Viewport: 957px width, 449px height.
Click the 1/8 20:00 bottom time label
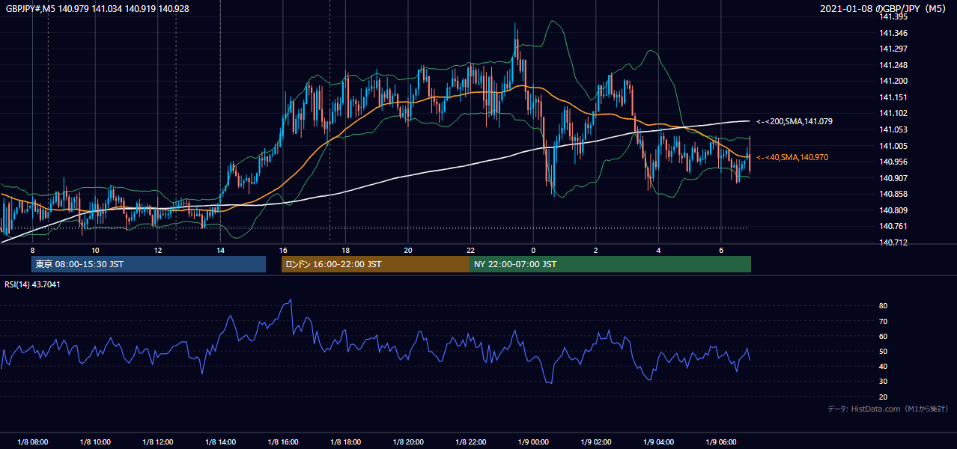[407, 442]
